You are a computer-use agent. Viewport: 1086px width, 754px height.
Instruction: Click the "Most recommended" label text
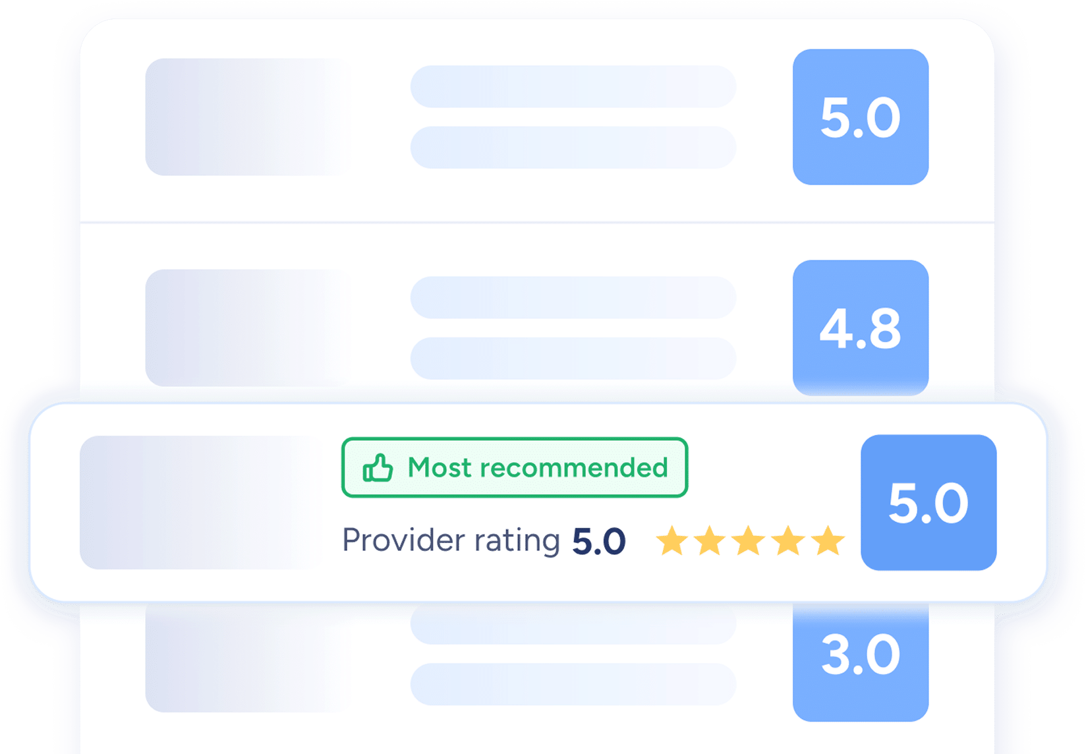tap(538, 468)
